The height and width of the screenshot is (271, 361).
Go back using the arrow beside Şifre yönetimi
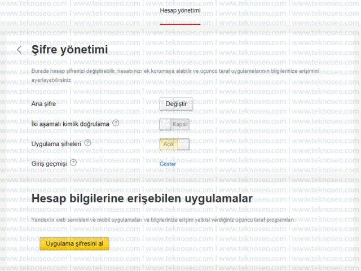(x=19, y=50)
